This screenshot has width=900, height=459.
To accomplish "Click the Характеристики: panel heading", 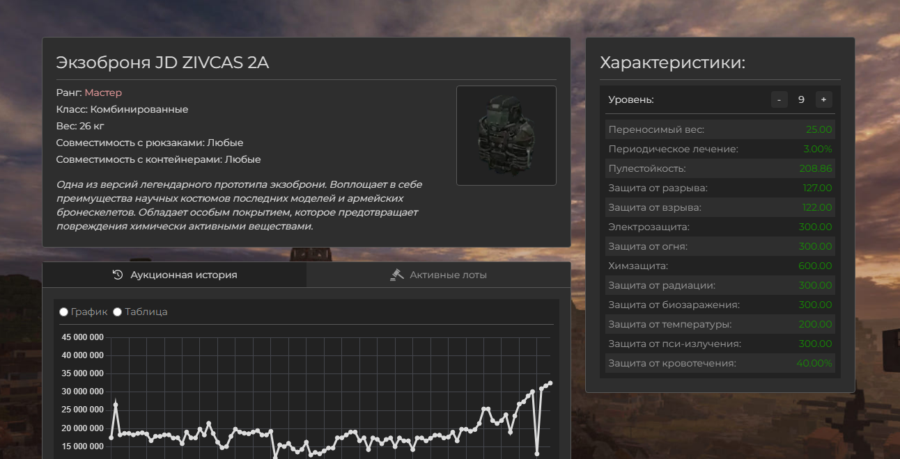I will (673, 63).
